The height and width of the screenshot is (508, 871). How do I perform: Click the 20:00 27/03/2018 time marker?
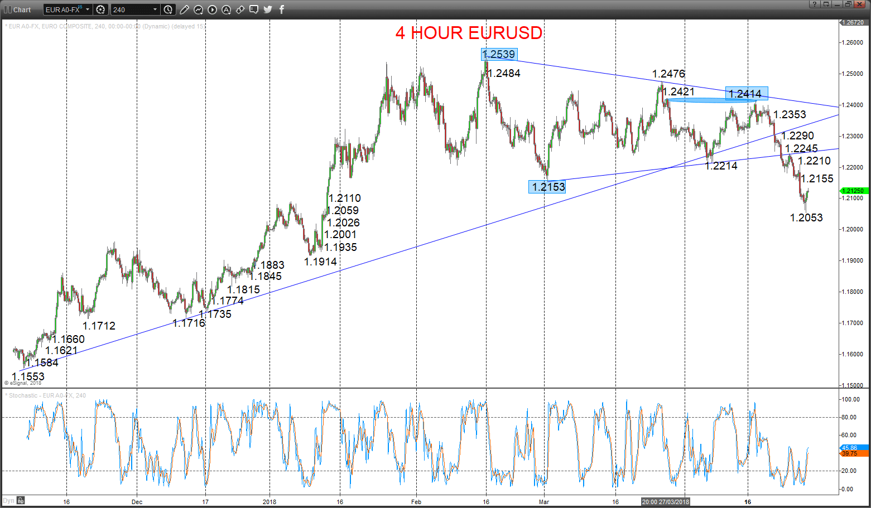click(666, 502)
